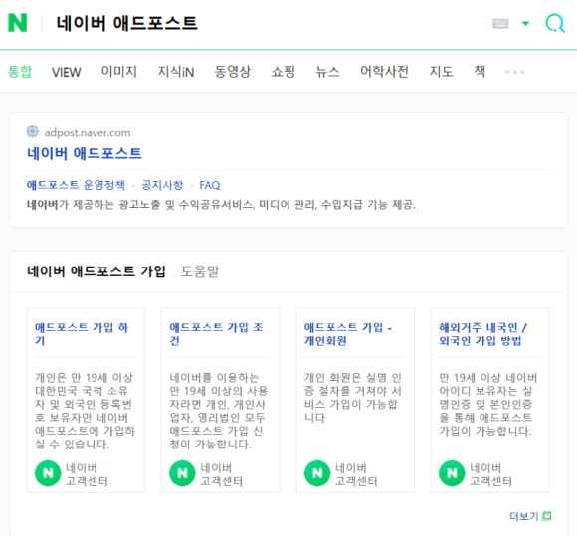Image resolution: width=577 pixels, height=536 pixels.
Task: Open the 동영상 tab
Action: (x=233, y=71)
